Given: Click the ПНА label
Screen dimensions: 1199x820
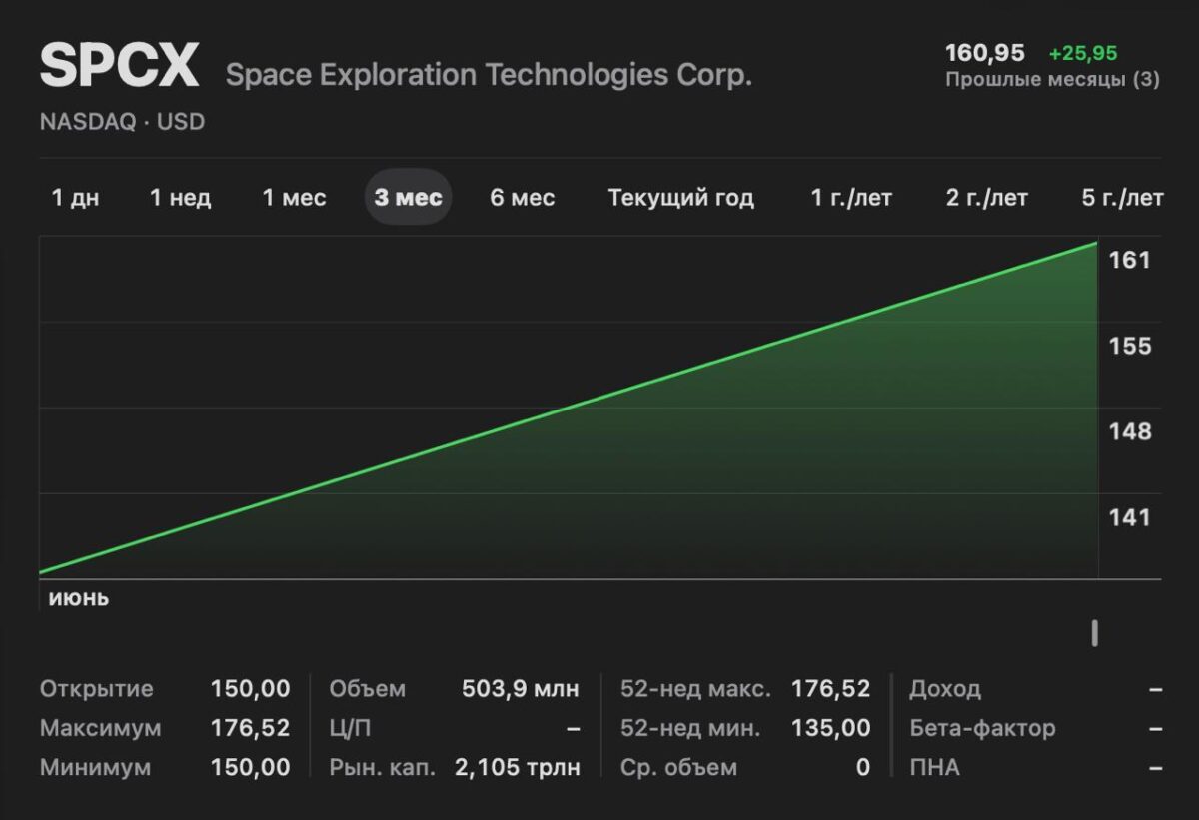Looking at the screenshot, I should click(x=934, y=767).
